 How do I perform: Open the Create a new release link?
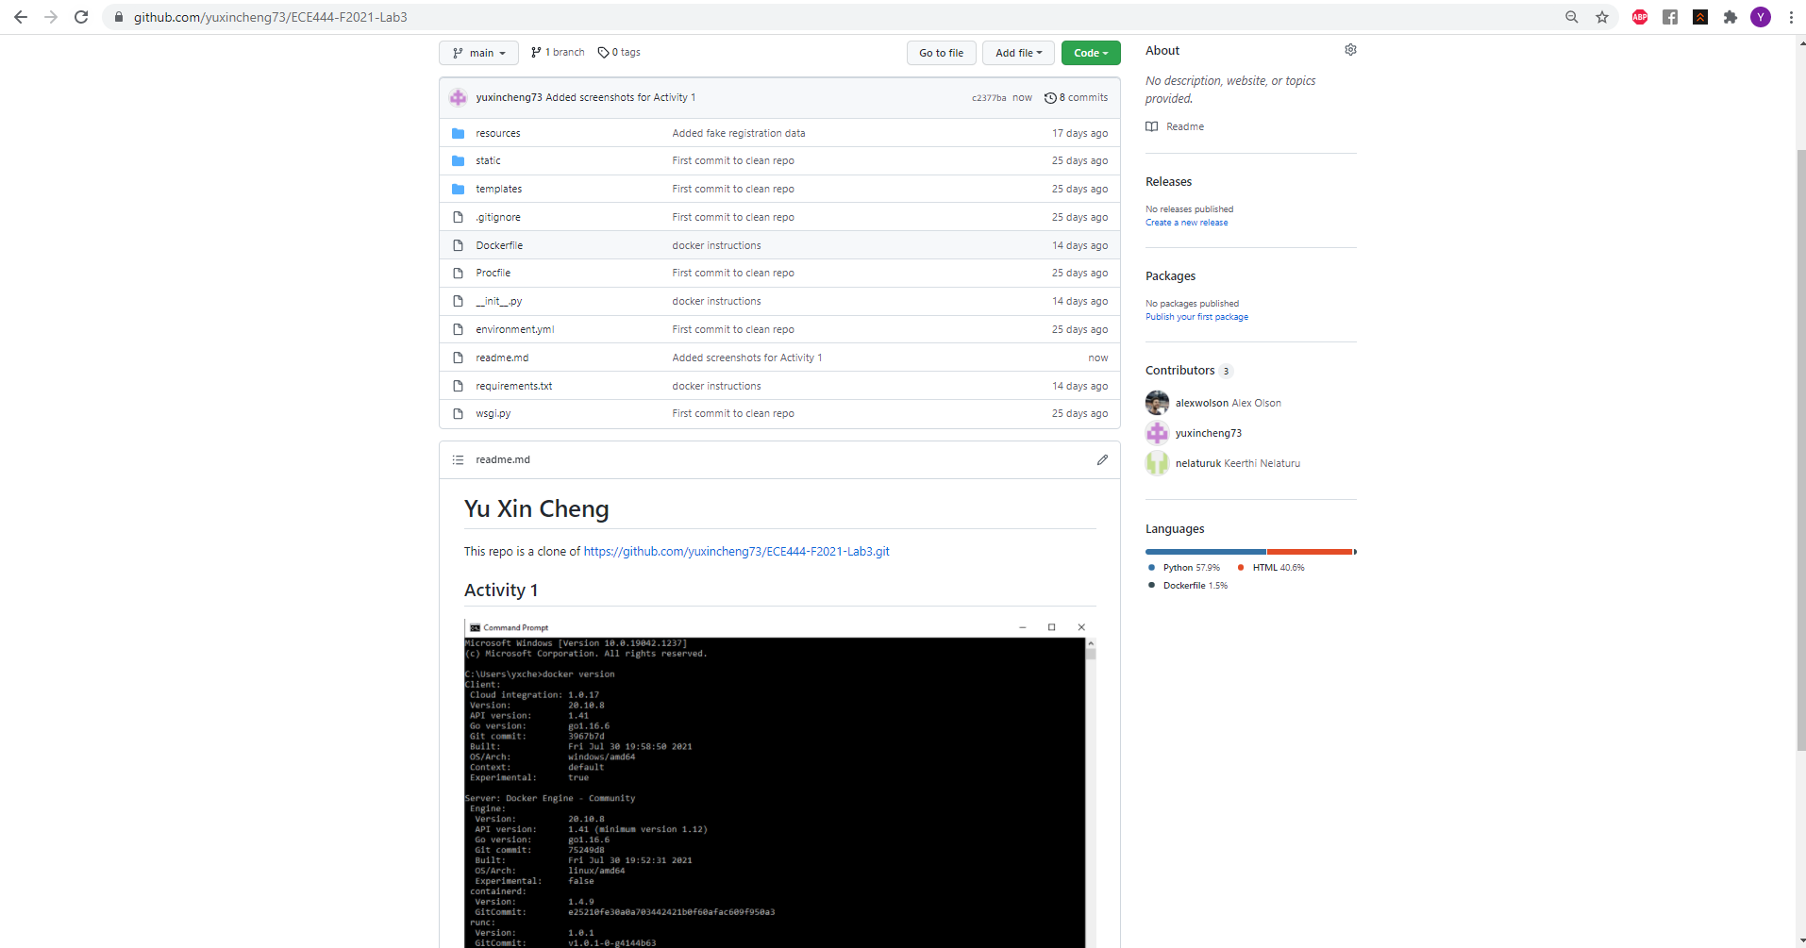pyautogui.click(x=1186, y=222)
